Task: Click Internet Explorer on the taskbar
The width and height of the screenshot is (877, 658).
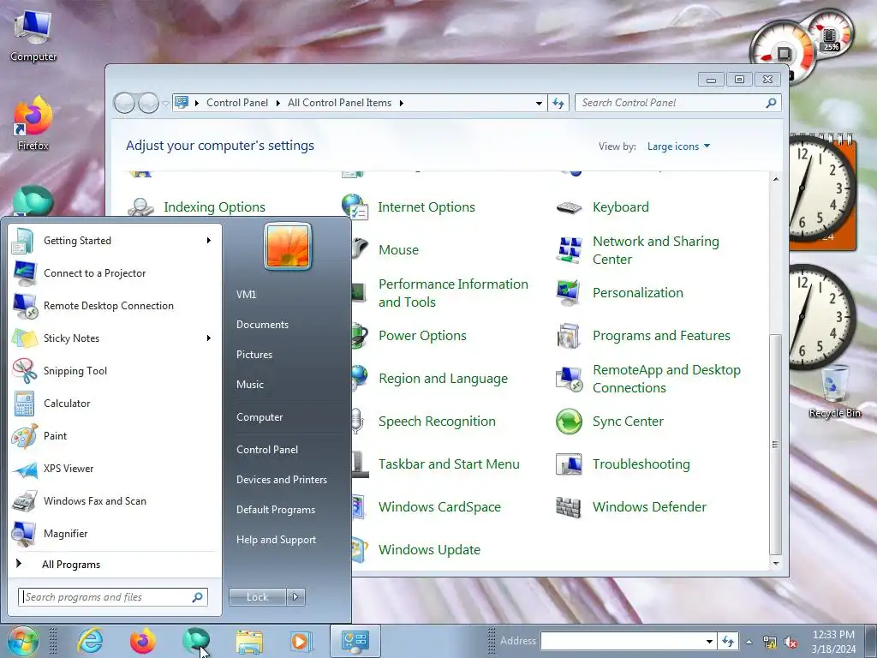Action: tap(90, 641)
